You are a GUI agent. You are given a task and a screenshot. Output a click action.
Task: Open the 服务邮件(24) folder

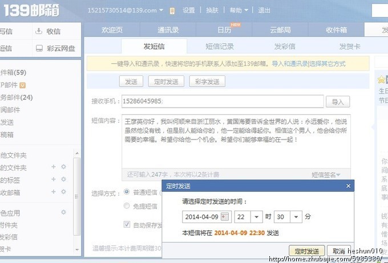[16, 97]
